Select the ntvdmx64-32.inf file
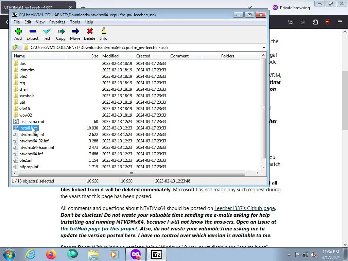 (34, 141)
